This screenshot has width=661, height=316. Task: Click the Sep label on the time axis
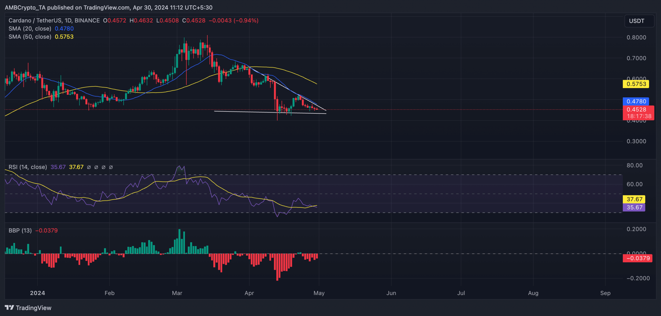[605, 293]
